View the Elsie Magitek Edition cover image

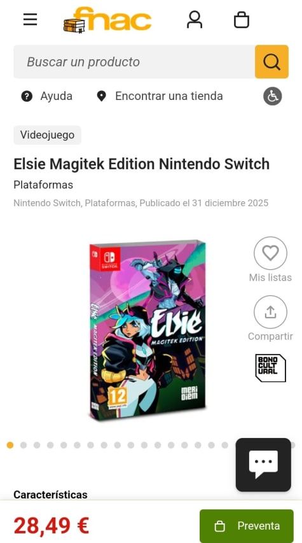pyautogui.click(x=148, y=330)
